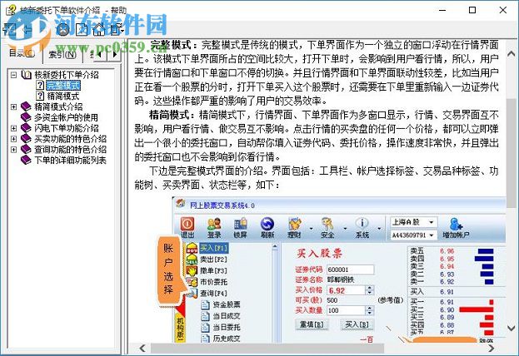
Task: Select 查询[F4] in the trading function tree
Action: point(214,293)
